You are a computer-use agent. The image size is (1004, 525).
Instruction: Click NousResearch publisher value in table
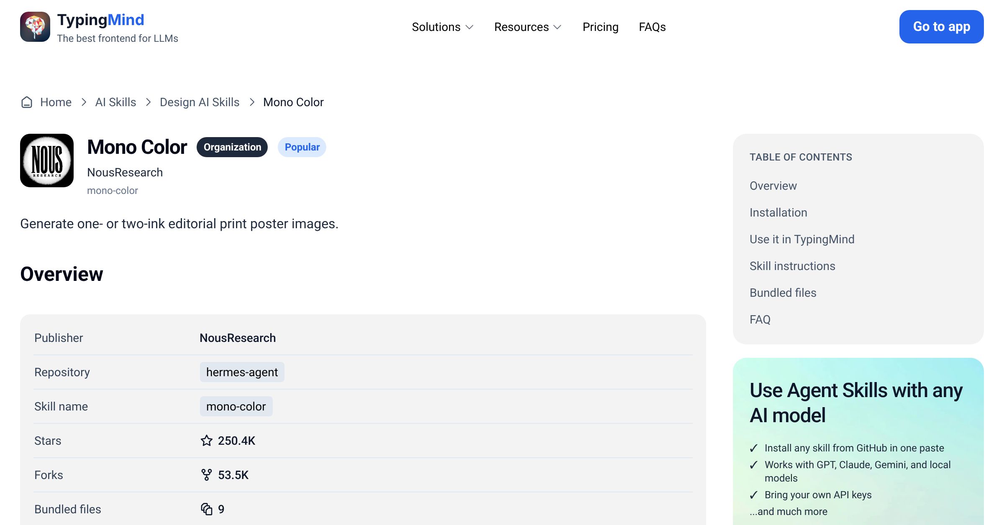tap(238, 338)
